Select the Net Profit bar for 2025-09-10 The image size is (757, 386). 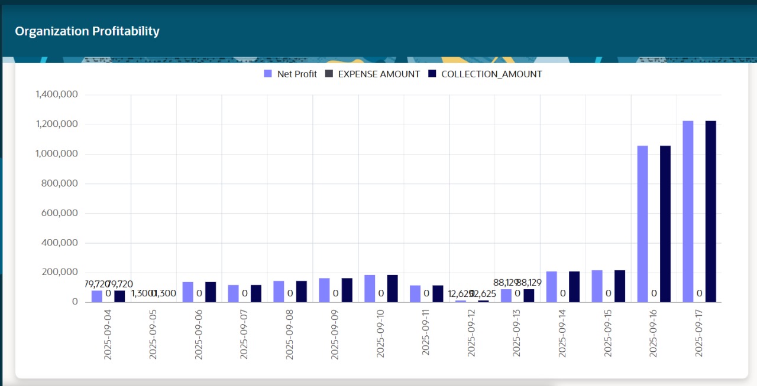pyautogui.click(x=370, y=289)
